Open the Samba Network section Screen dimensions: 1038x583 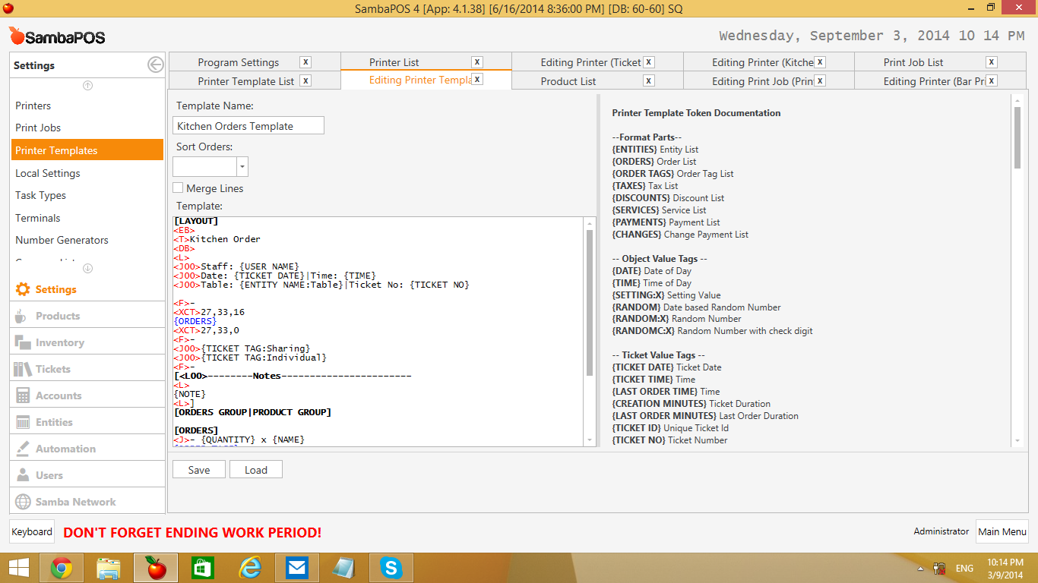pyautogui.click(x=87, y=502)
